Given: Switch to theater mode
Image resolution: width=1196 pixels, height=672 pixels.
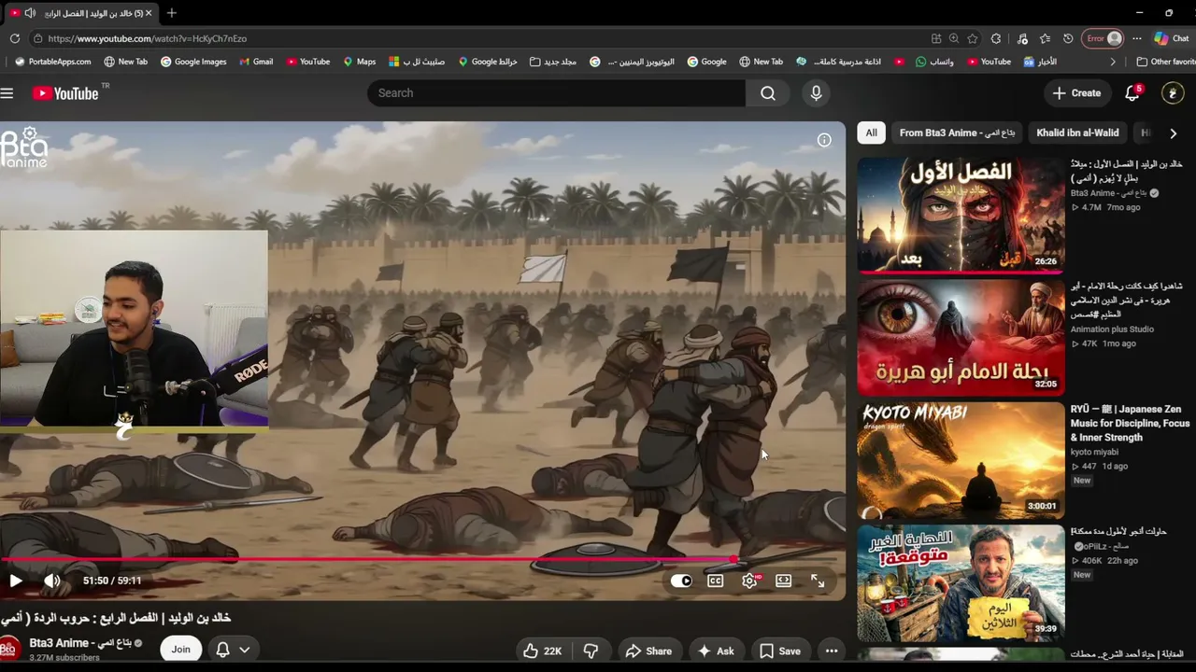Looking at the screenshot, I should 783,581.
